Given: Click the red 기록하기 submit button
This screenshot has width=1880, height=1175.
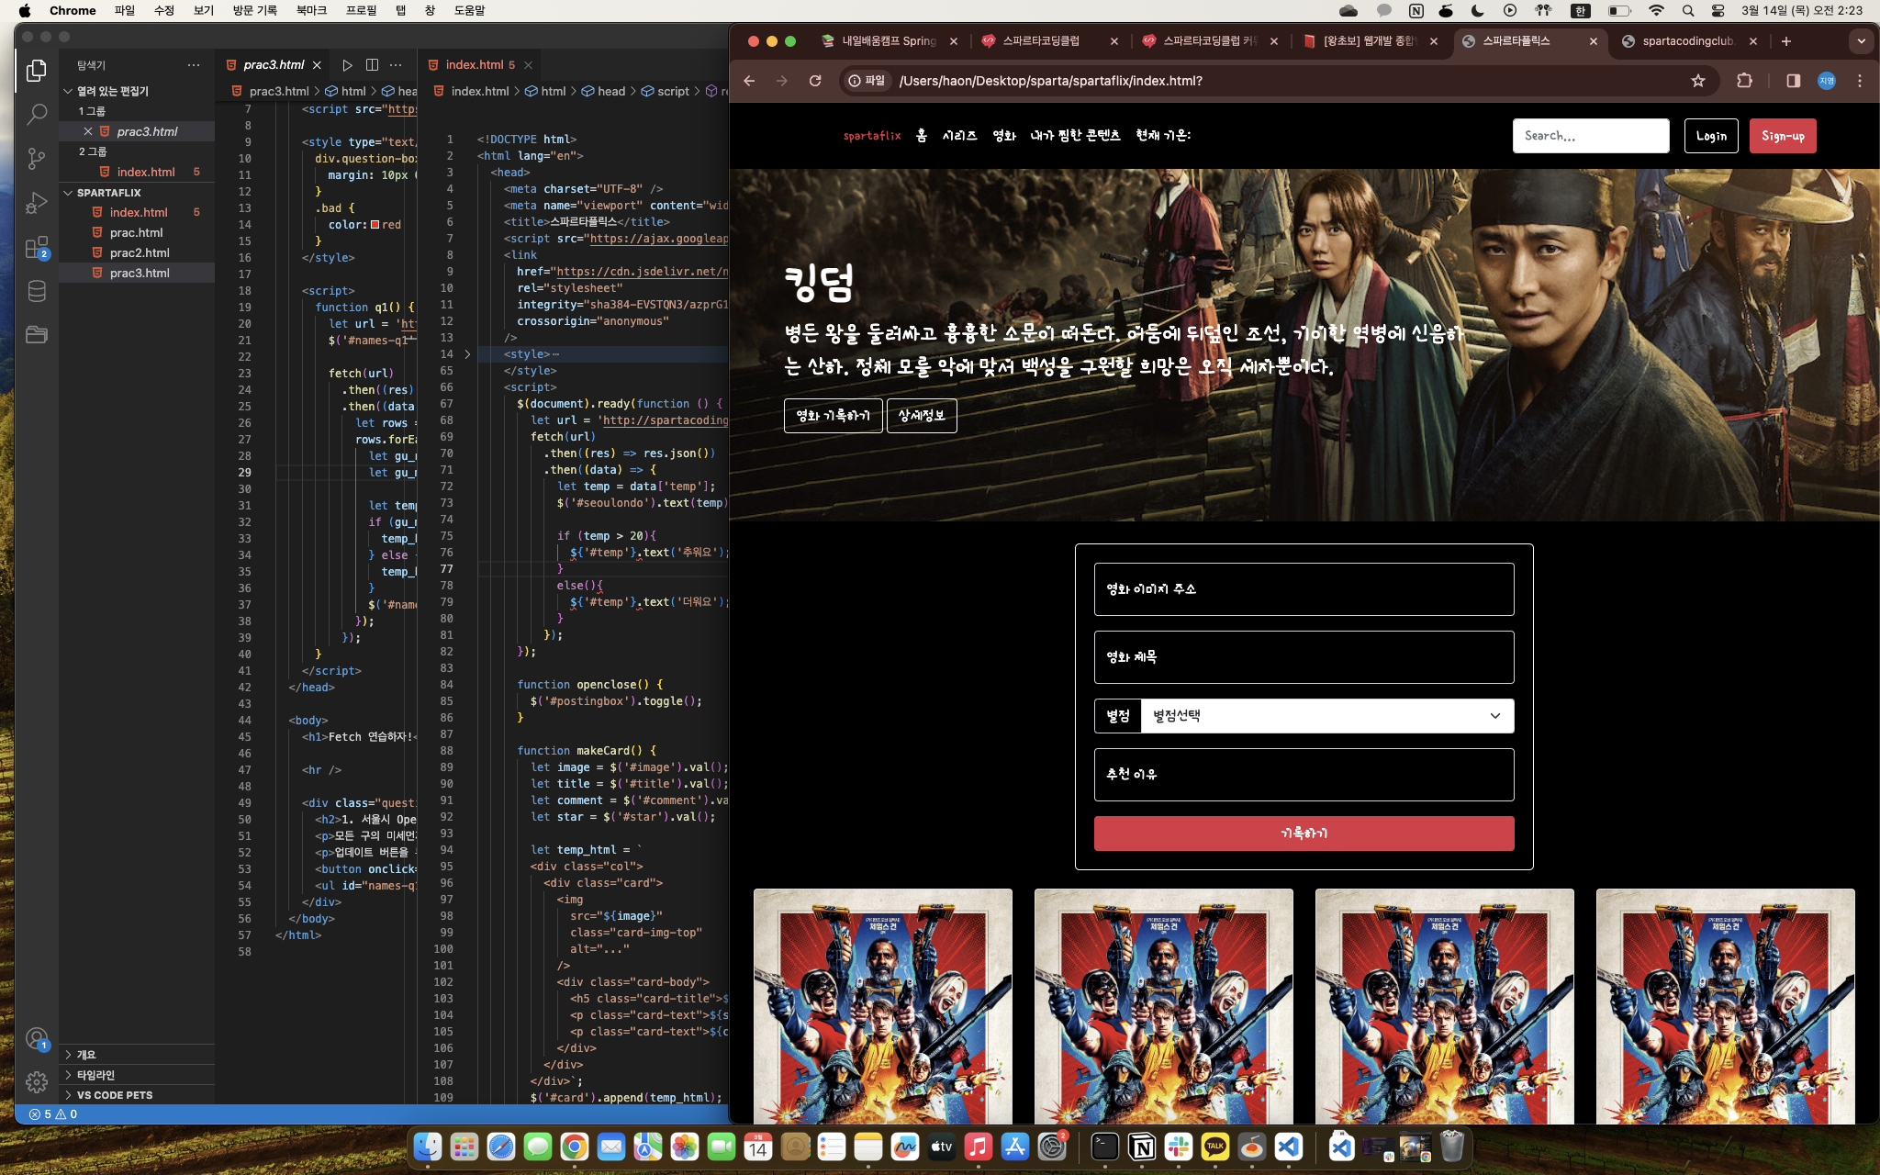Looking at the screenshot, I should tap(1304, 834).
